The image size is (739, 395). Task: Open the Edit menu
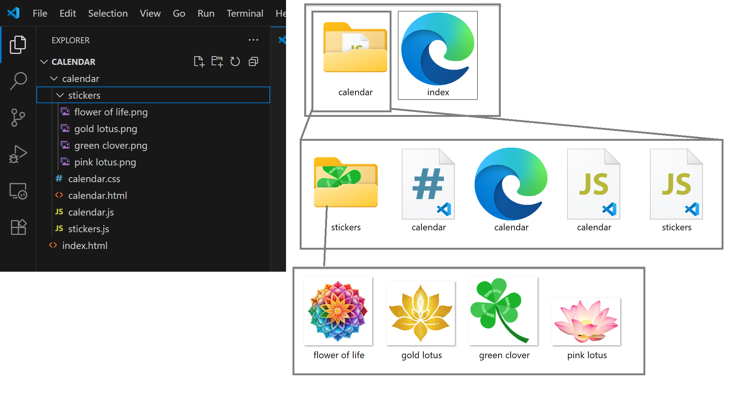point(68,13)
